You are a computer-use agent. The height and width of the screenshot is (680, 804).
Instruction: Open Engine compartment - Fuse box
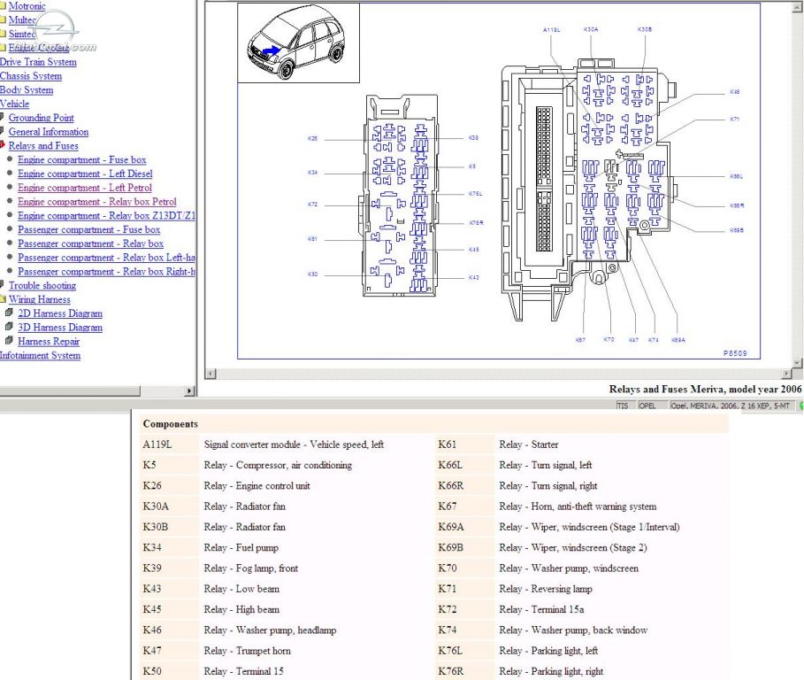82,159
